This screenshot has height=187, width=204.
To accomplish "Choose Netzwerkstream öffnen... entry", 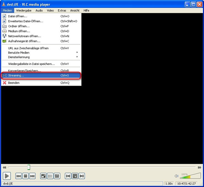I will coord(41,36).
